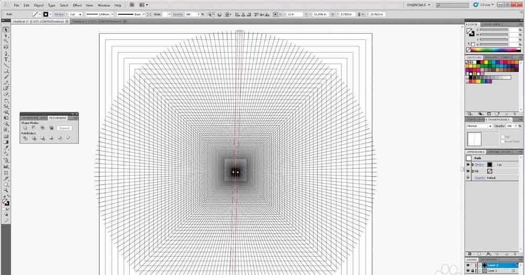Open the stroke weight dropdown

[80, 14]
